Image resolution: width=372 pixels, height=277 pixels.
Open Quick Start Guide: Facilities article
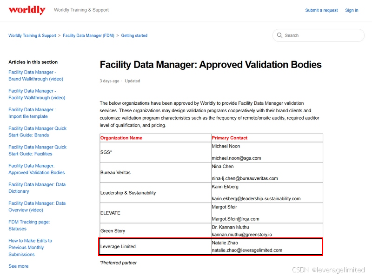click(38, 150)
